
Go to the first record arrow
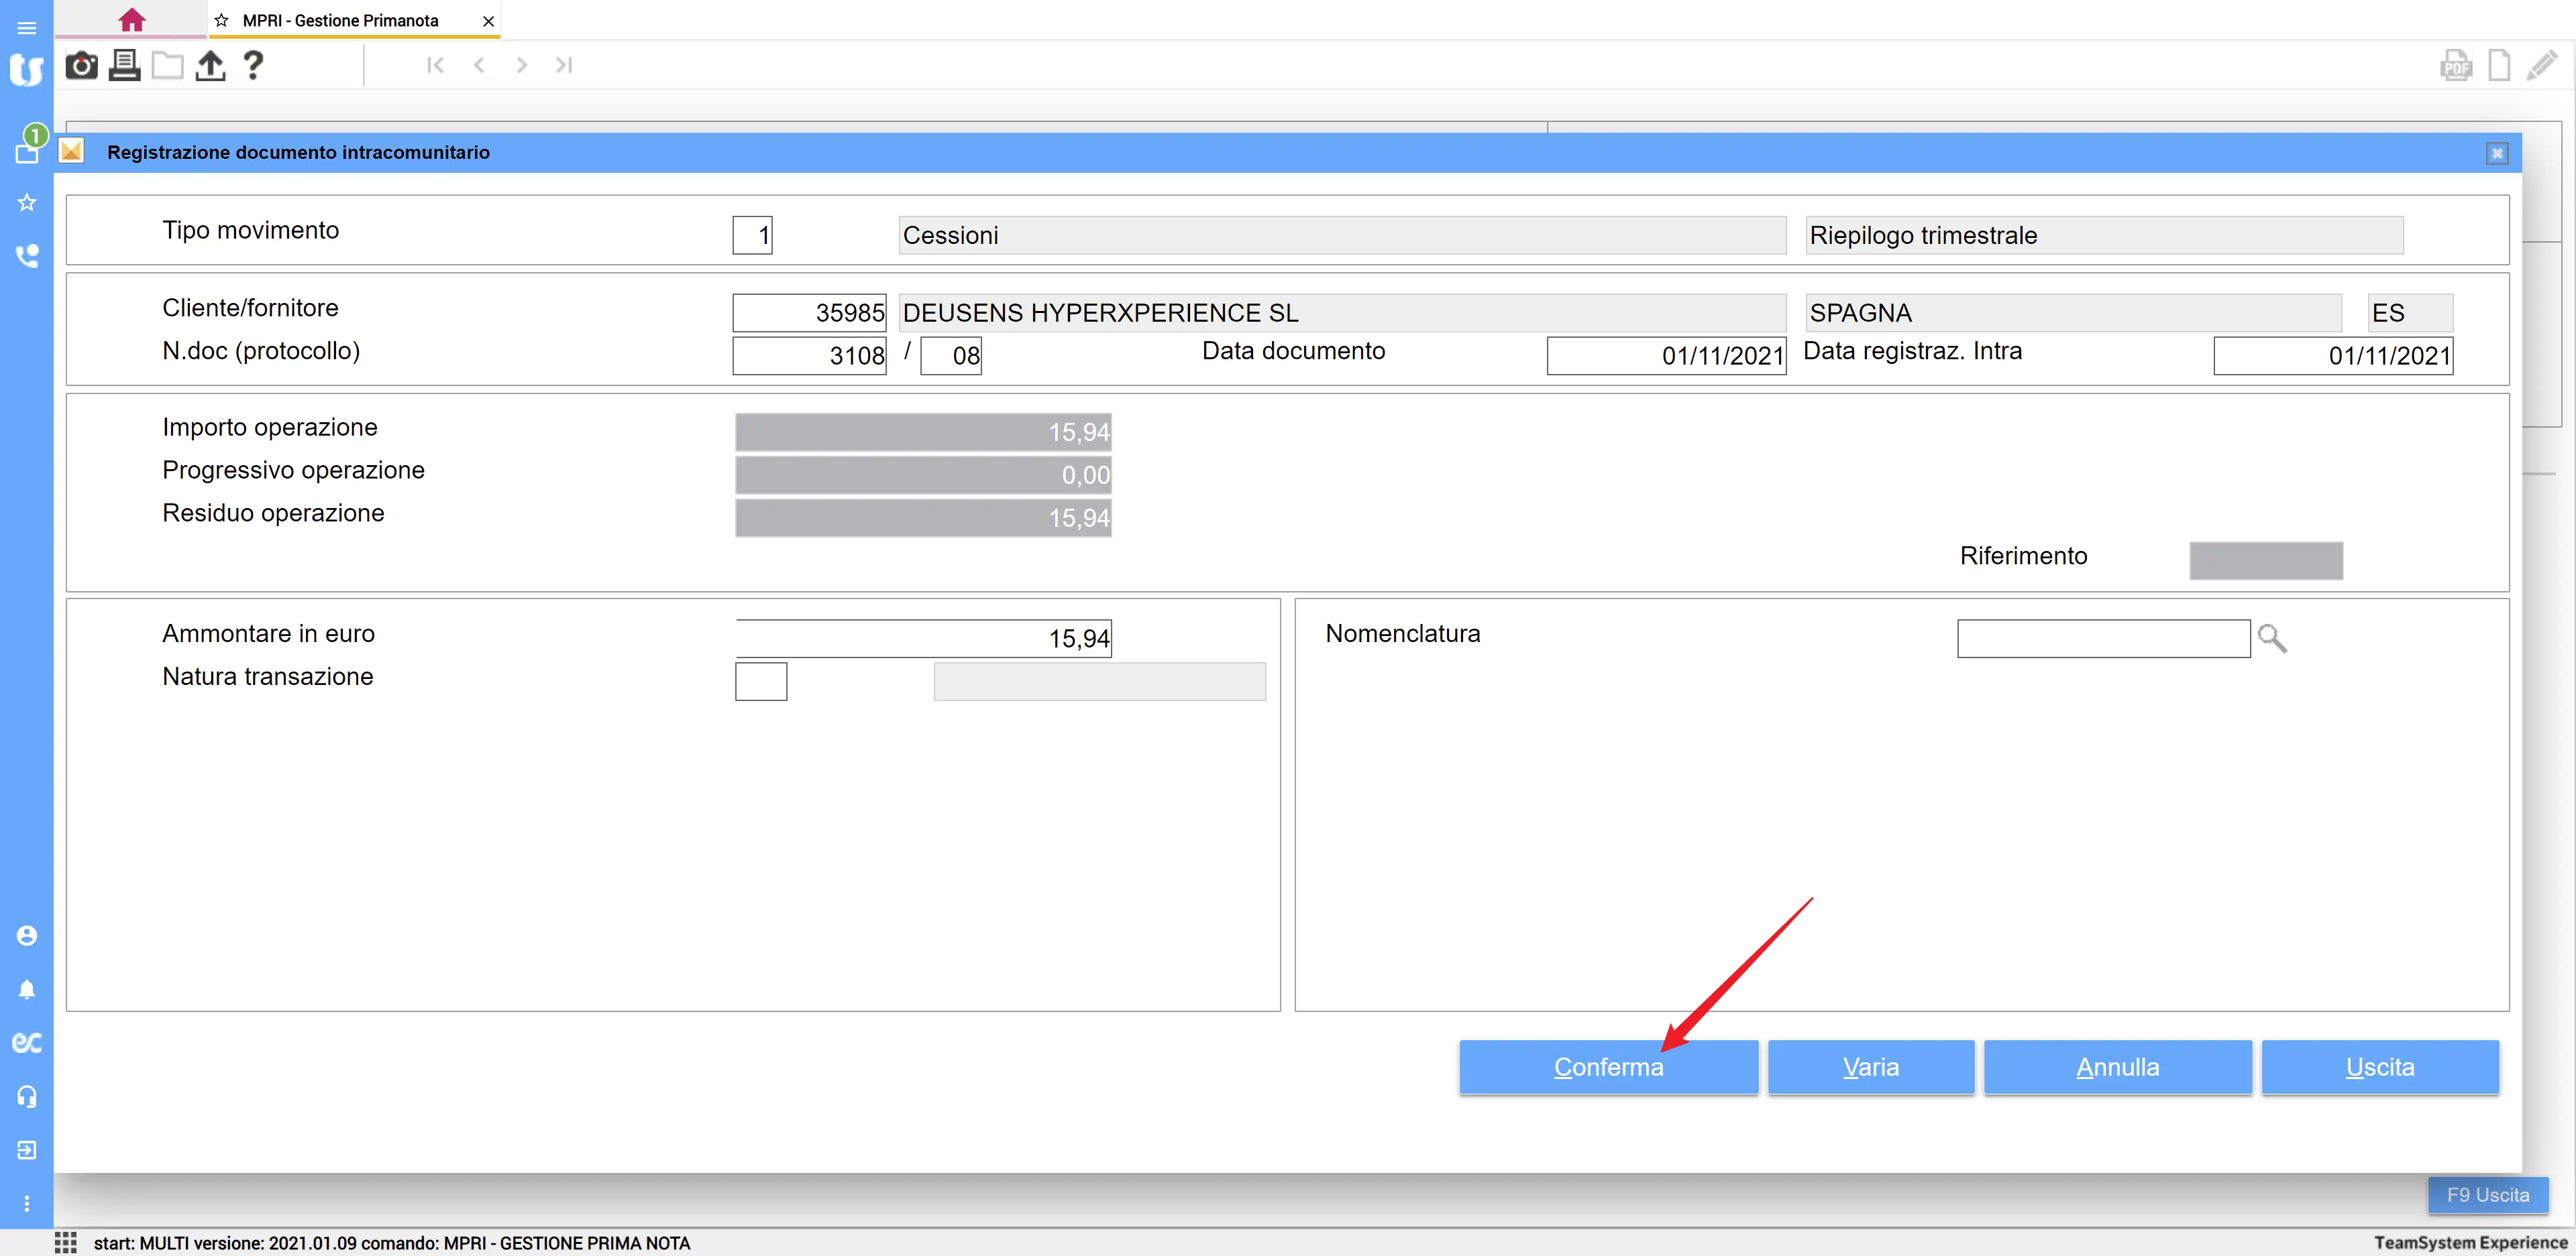(x=435, y=66)
